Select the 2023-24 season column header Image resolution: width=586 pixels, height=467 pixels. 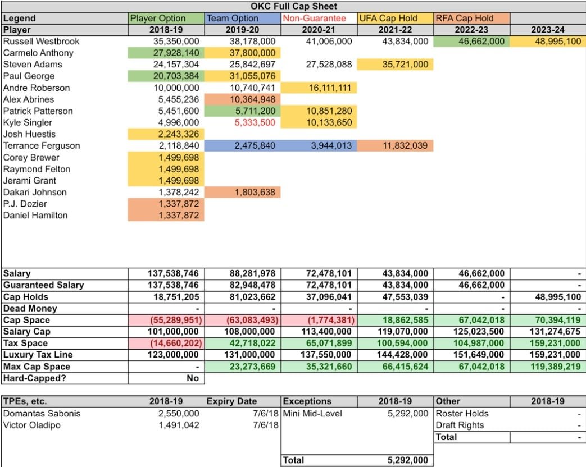548,30
